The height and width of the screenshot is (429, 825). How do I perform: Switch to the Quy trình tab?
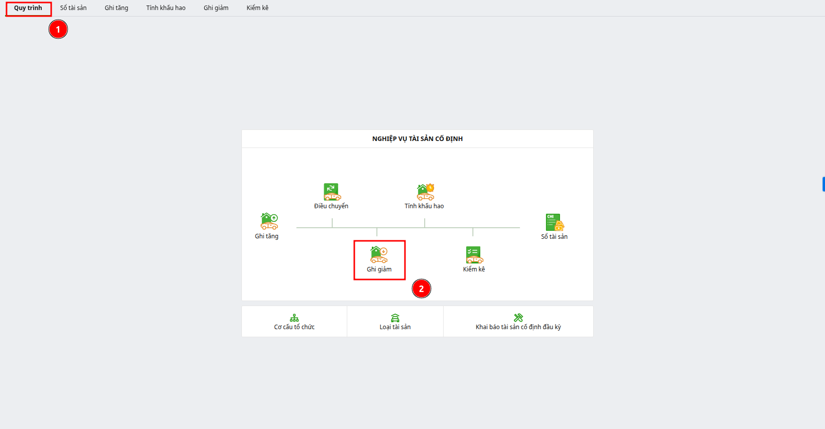[28, 8]
